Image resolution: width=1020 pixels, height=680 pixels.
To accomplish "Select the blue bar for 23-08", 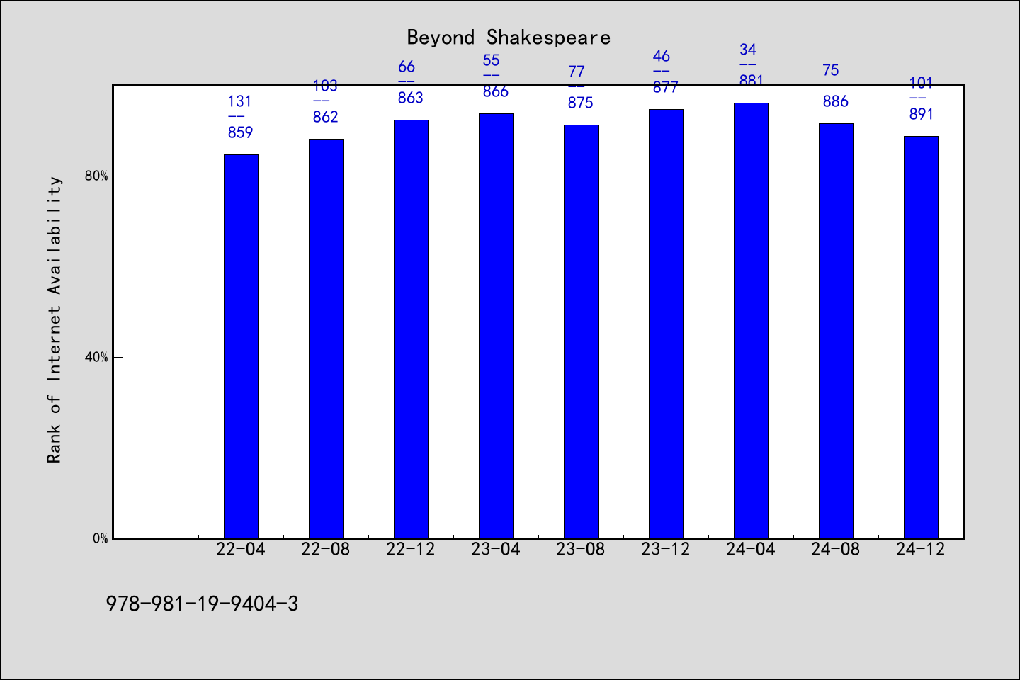I will pyautogui.click(x=581, y=331).
